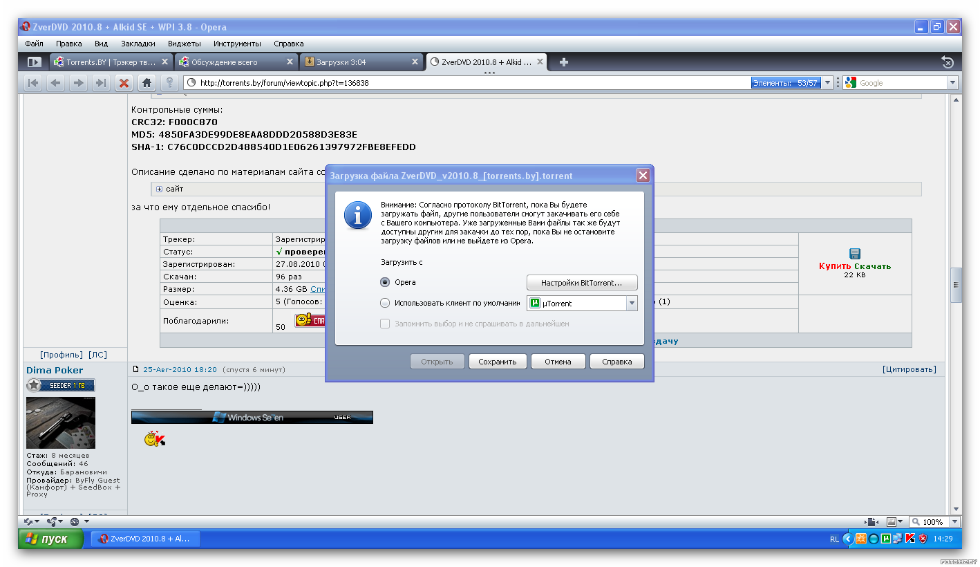This screenshot has width=980, height=567.
Task: Click the Windows Seven userbar banner
Action: click(x=252, y=417)
